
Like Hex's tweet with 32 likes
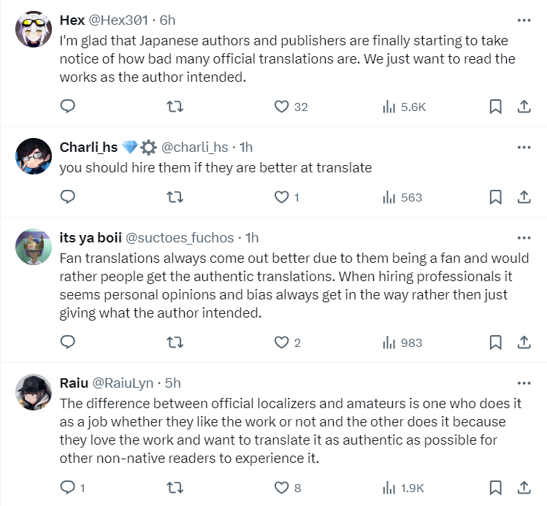tap(282, 107)
